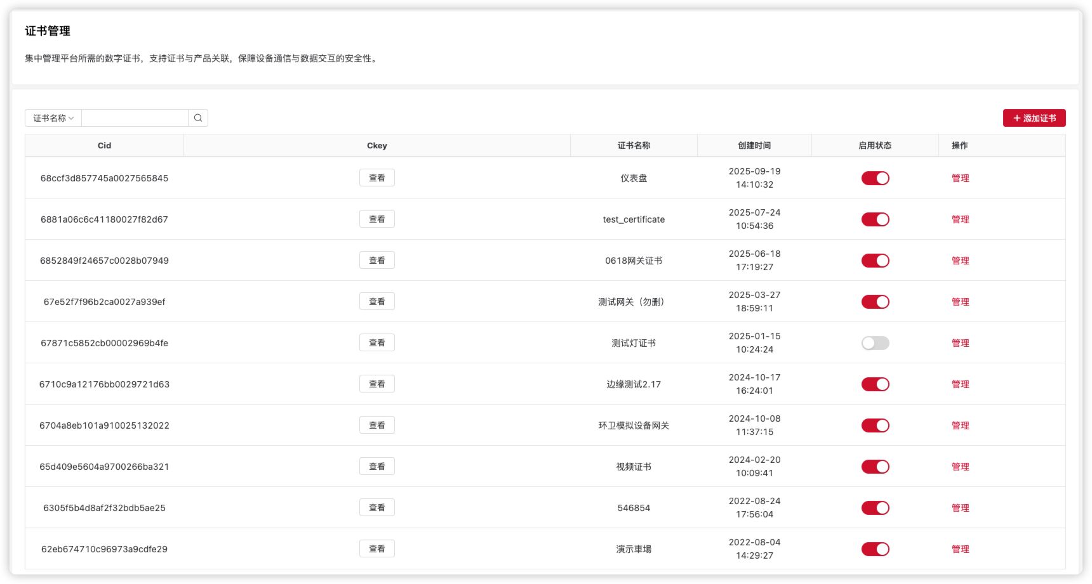The height and width of the screenshot is (584, 1092).
Task: View Ckey for 演示車場 certificate
Action: pyautogui.click(x=376, y=549)
